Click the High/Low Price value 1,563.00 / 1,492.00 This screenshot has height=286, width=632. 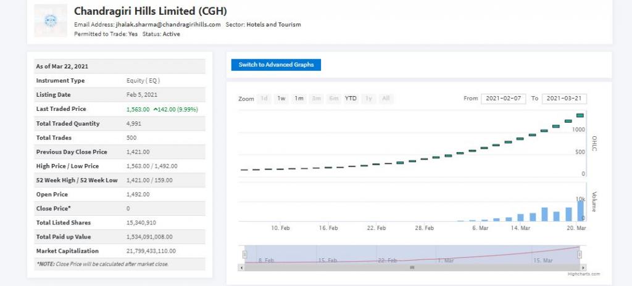coord(152,166)
